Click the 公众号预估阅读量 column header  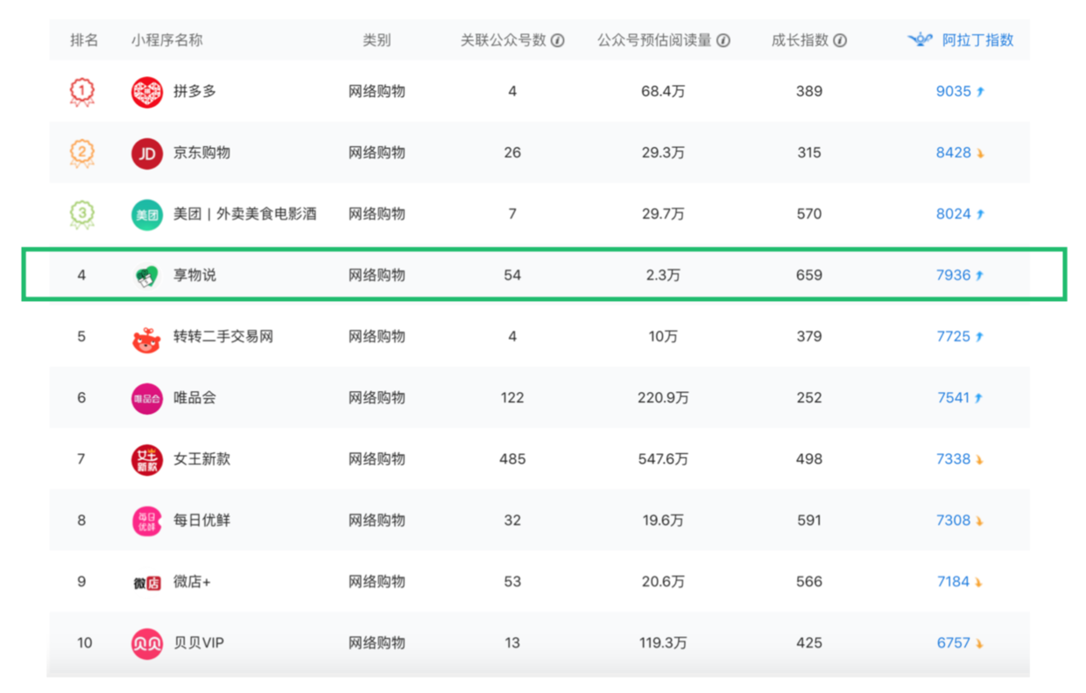pos(654,40)
